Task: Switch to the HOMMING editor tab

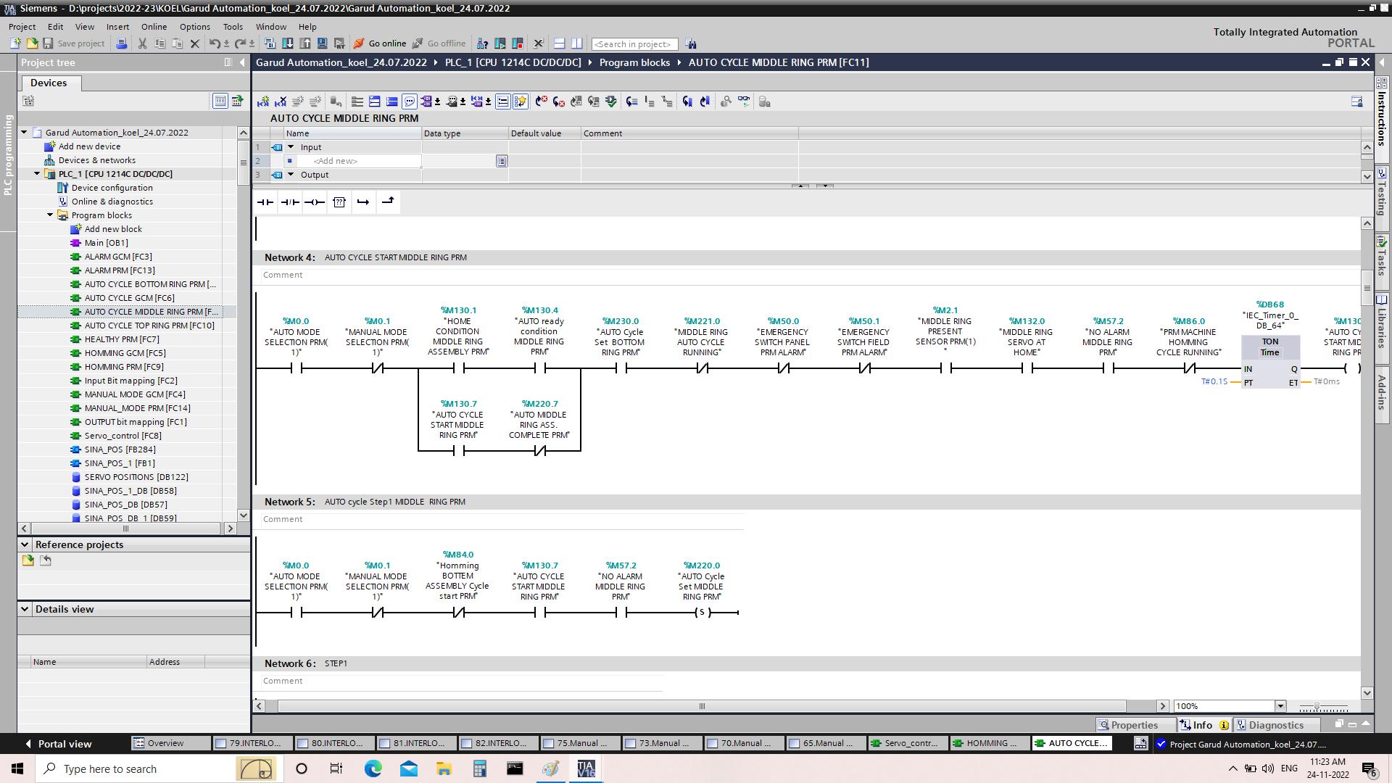Action: 987,743
